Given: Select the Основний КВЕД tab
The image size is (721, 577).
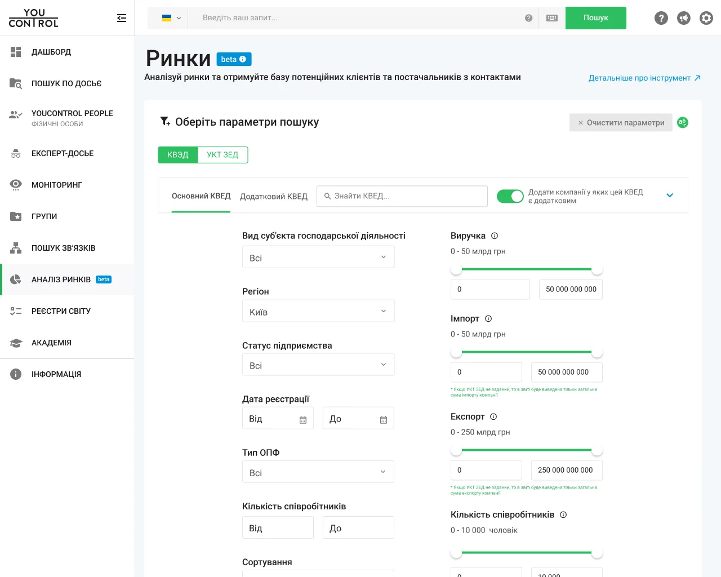Looking at the screenshot, I should (x=201, y=196).
